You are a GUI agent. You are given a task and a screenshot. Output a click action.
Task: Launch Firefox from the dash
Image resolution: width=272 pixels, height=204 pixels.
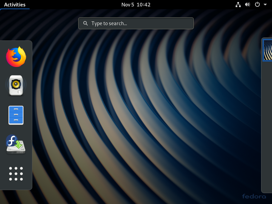pyautogui.click(x=16, y=57)
